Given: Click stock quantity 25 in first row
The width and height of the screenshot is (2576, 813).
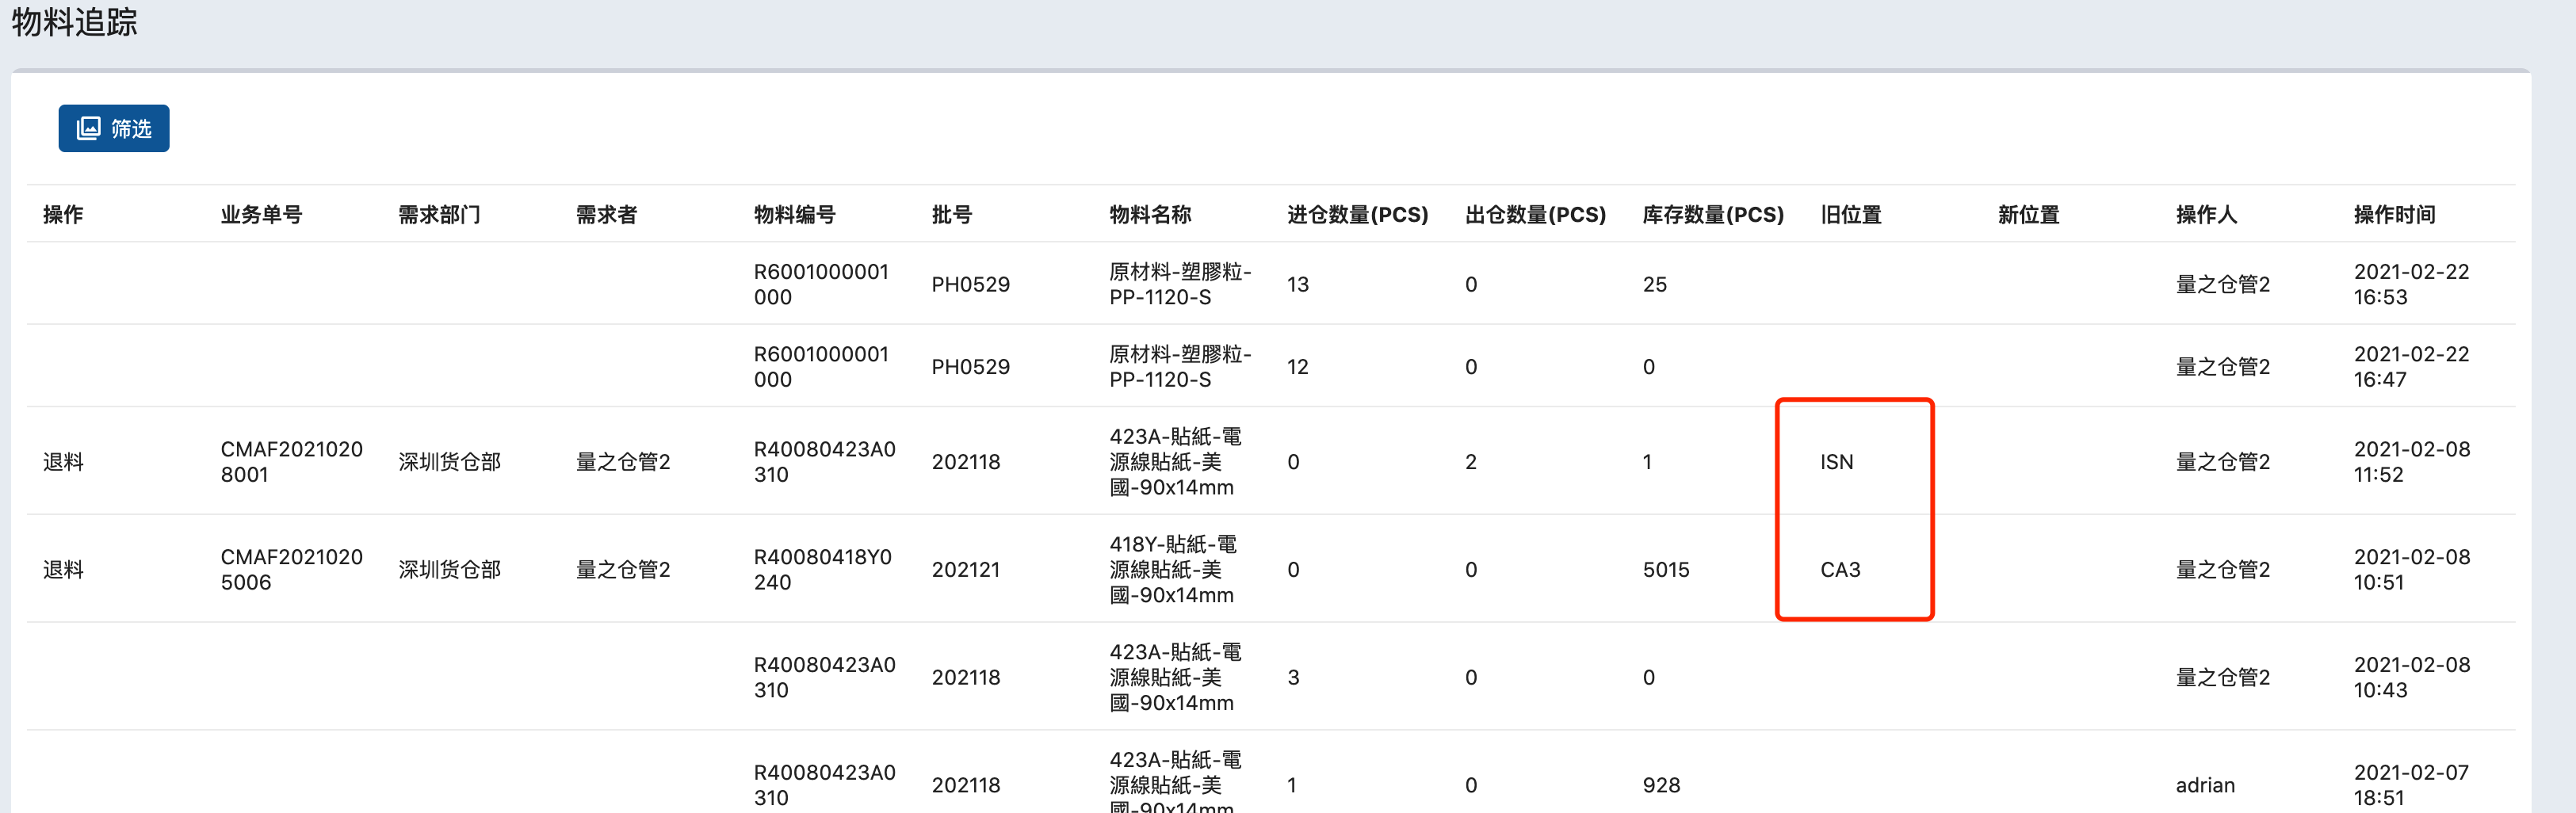Looking at the screenshot, I should coord(1654,284).
